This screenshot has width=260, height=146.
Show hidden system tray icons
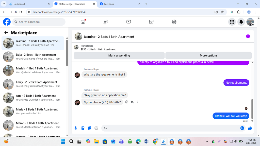(x=207, y=141)
